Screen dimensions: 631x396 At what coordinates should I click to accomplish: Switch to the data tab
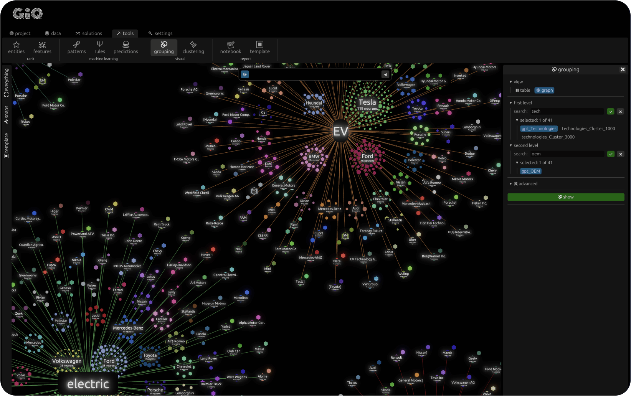coord(53,33)
